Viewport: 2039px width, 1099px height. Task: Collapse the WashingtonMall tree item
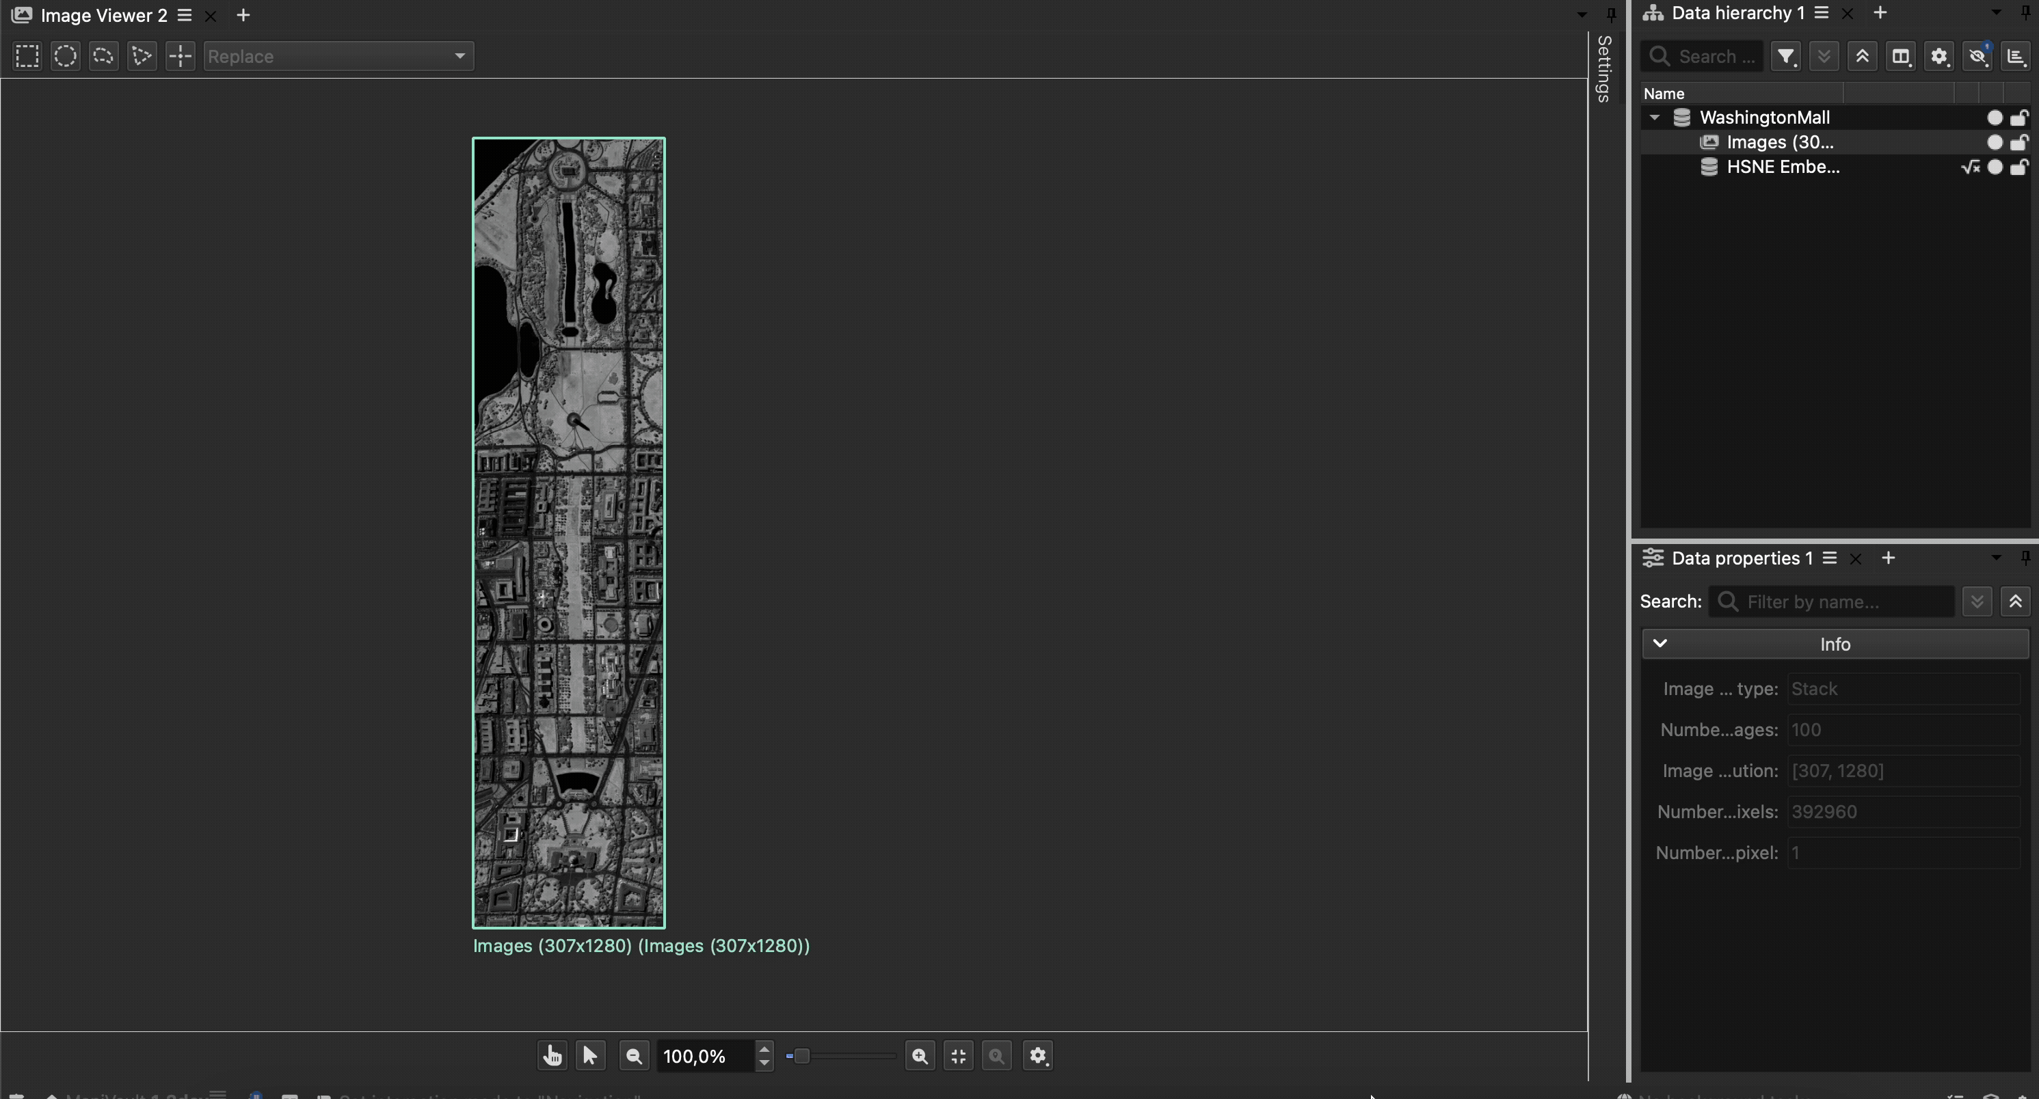click(1654, 117)
